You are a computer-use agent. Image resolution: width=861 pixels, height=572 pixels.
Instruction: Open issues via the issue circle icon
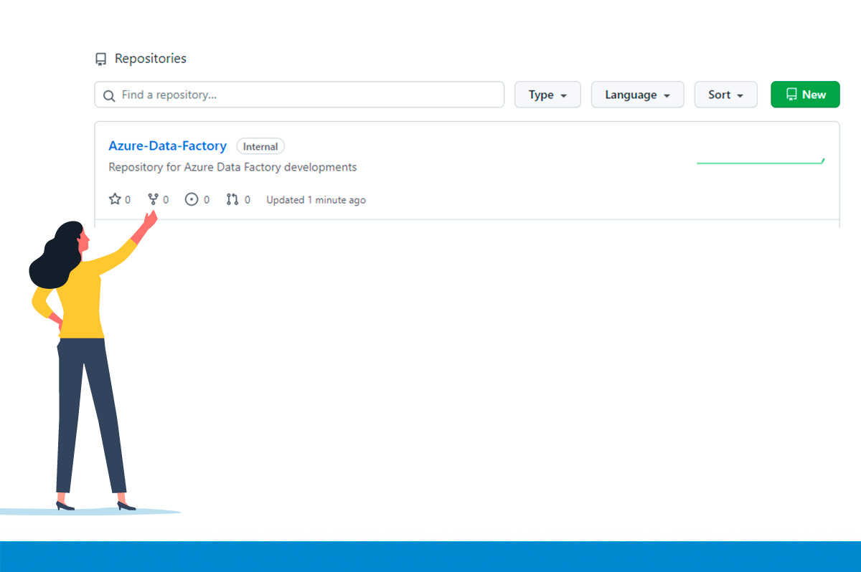coord(192,199)
